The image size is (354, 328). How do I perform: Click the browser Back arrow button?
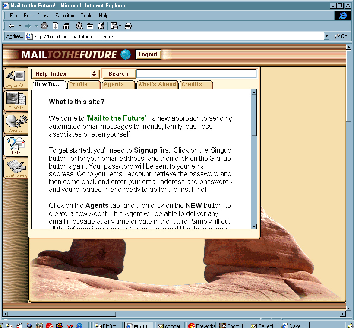[12, 26]
